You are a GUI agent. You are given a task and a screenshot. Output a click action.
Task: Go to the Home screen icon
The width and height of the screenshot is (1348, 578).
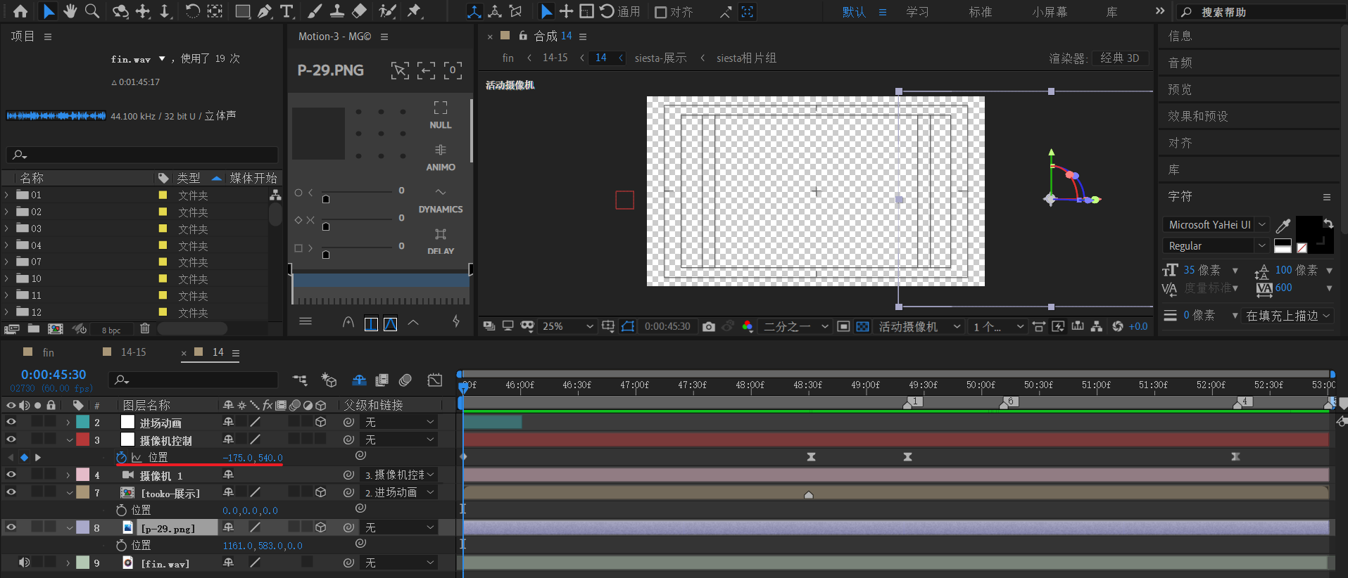(x=20, y=11)
